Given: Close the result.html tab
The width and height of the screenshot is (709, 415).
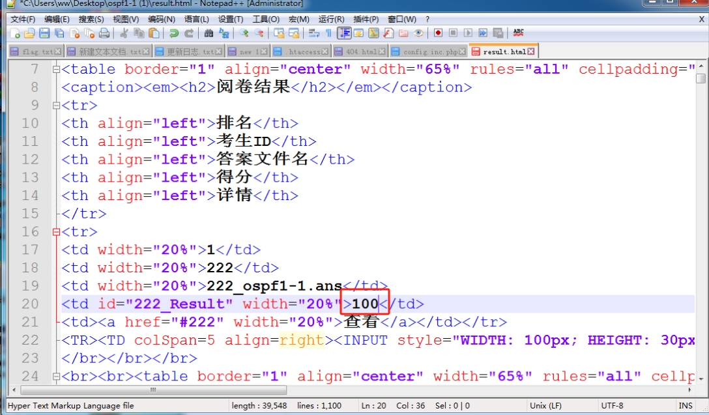Looking at the screenshot, I should (x=531, y=51).
